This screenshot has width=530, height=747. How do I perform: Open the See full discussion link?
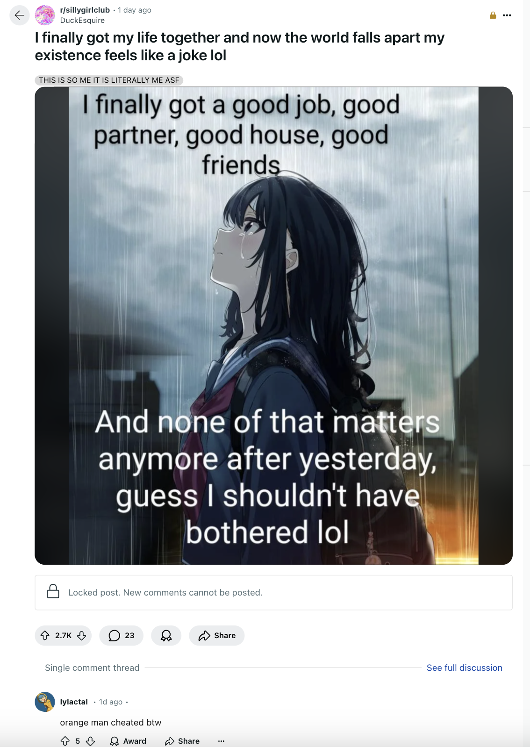point(464,668)
